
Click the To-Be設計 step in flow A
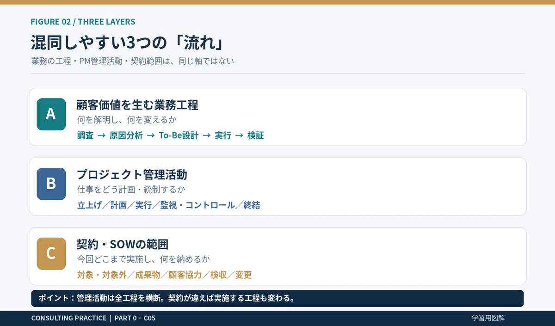(x=179, y=135)
